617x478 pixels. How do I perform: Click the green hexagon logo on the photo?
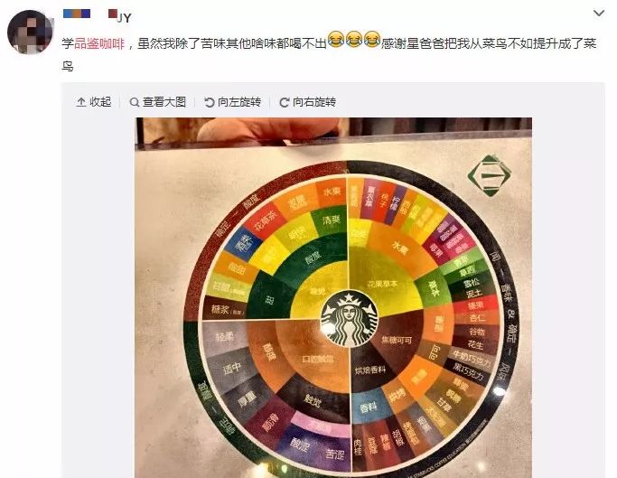[x=489, y=175]
